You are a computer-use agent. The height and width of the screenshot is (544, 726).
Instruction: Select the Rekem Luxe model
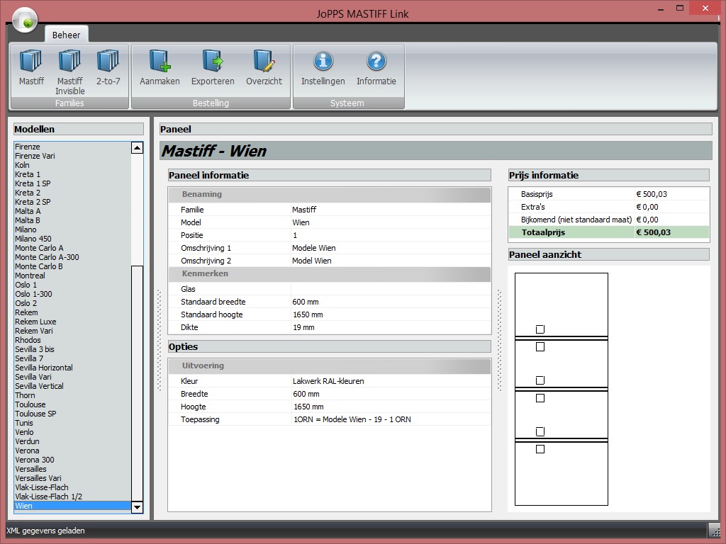tap(72, 322)
